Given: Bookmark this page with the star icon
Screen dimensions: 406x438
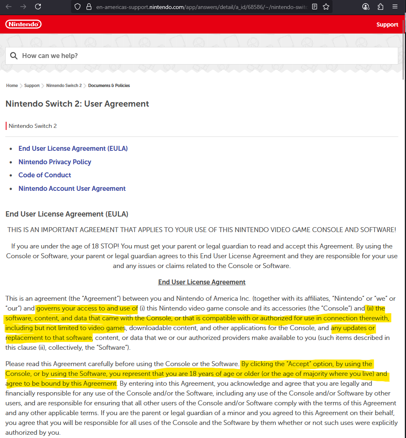Looking at the screenshot, I should (x=326, y=7).
